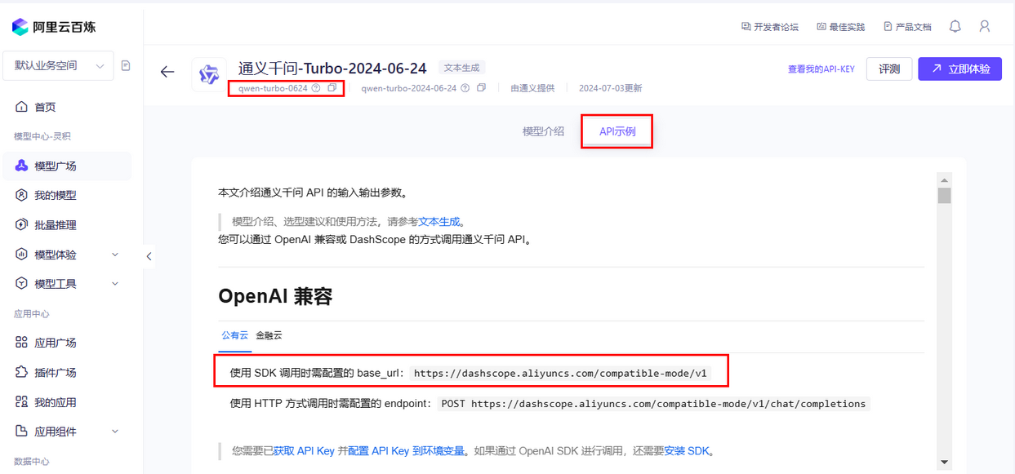This screenshot has height=474, width=1015.
Task: Click the scrollbar down arrow in content panel
Action: (944, 462)
